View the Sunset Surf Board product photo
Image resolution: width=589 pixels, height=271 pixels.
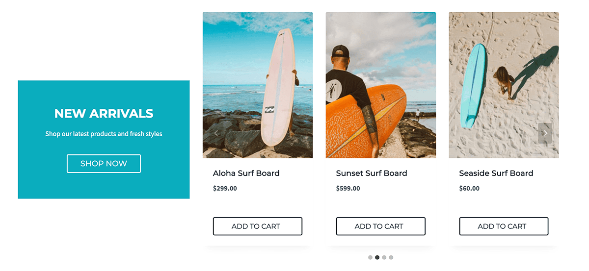pos(380,74)
